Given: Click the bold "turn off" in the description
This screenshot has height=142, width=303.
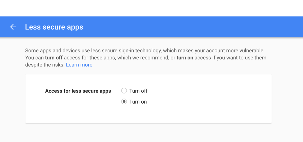Looking at the screenshot, I should [54, 58].
